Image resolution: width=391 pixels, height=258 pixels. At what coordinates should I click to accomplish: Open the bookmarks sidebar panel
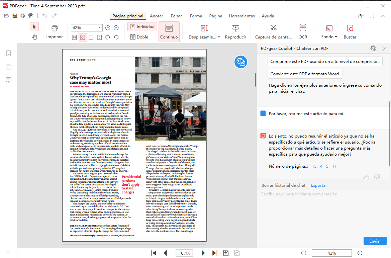(x=8, y=53)
